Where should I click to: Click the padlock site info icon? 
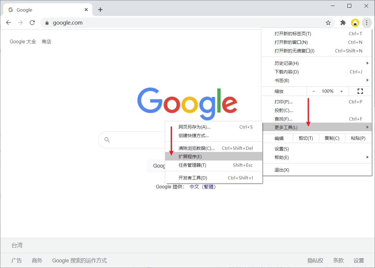47,23
